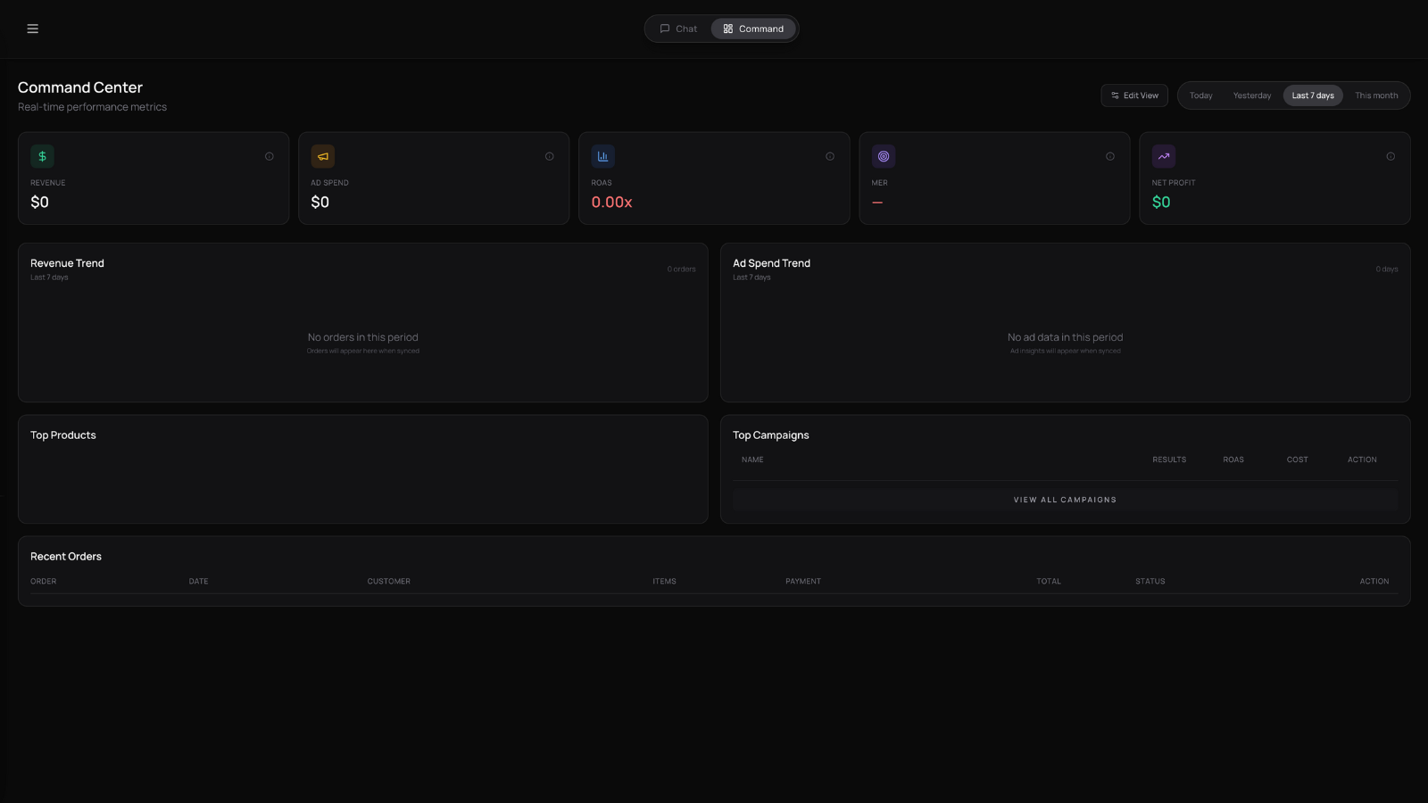Switch to the Chat tab
This screenshot has width=1428, height=803.
(x=678, y=29)
